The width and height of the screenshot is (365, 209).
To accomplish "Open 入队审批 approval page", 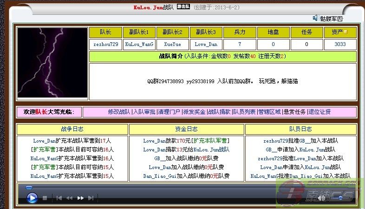I will point(144,112).
